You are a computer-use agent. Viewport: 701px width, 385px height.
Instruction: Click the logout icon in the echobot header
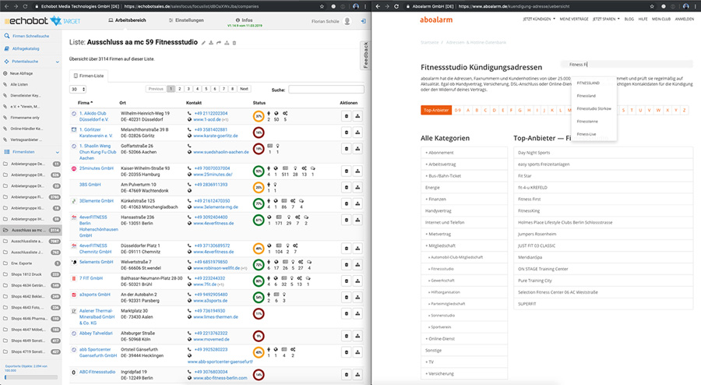pos(364,21)
